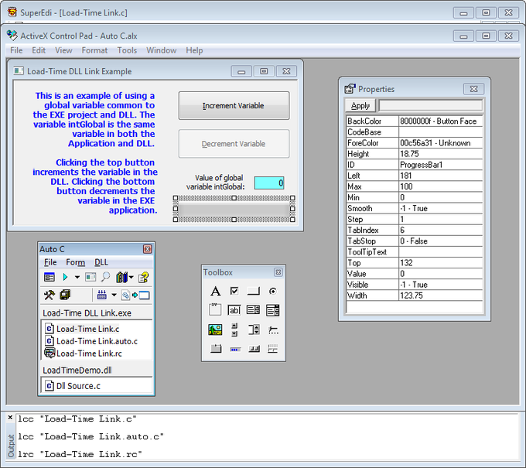Open the Format menu

[94, 50]
